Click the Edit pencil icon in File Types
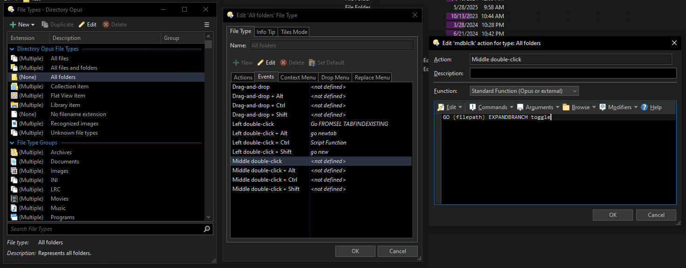 pyautogui.click(x=82, y=25)
